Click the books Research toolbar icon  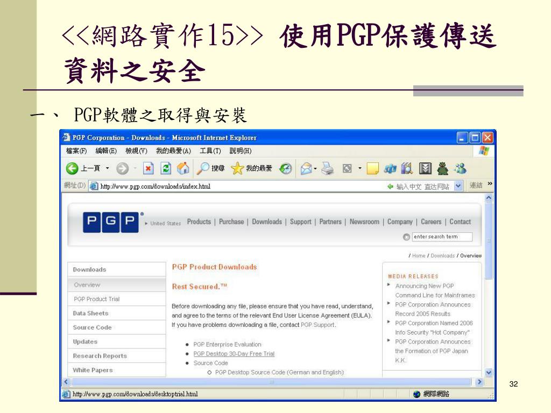pos(407,168)
